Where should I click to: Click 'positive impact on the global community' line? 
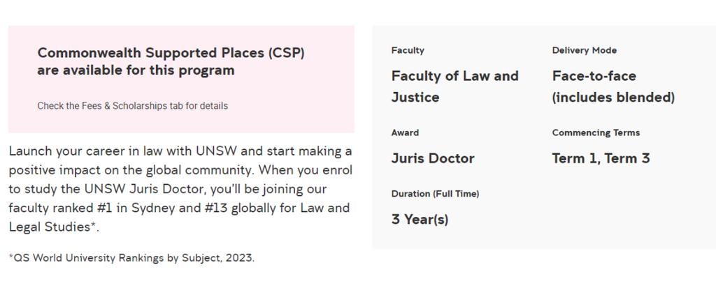pyautogui.click(x=129, y=170)
